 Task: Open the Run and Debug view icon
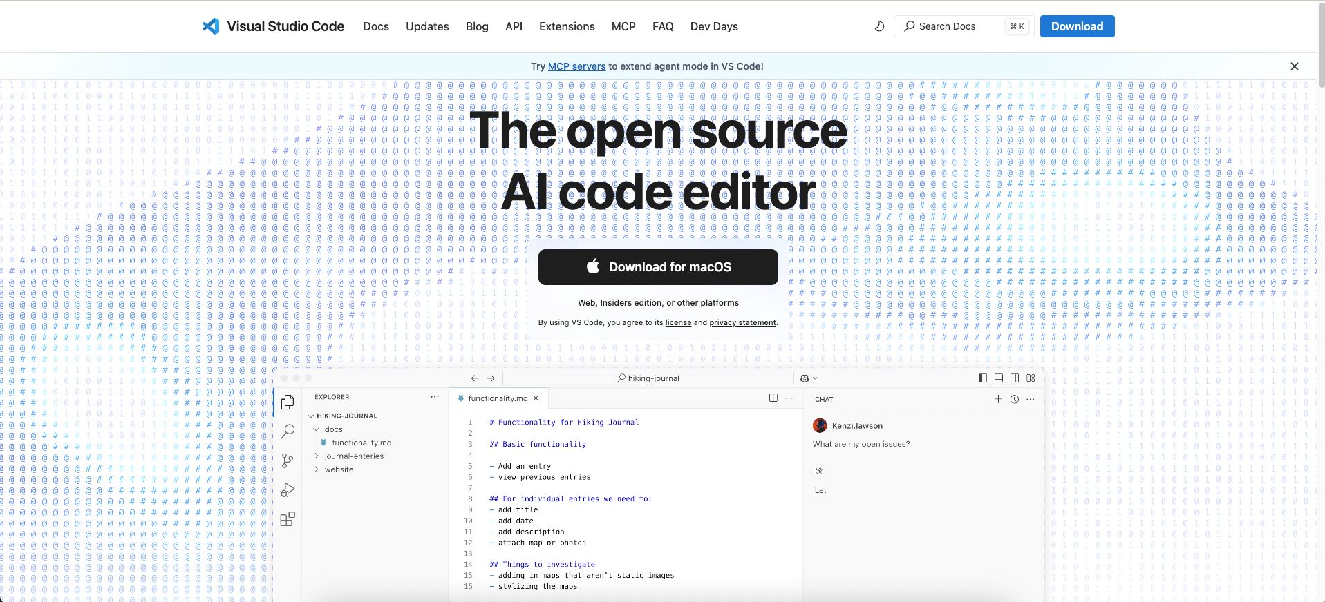coord(288,490)
